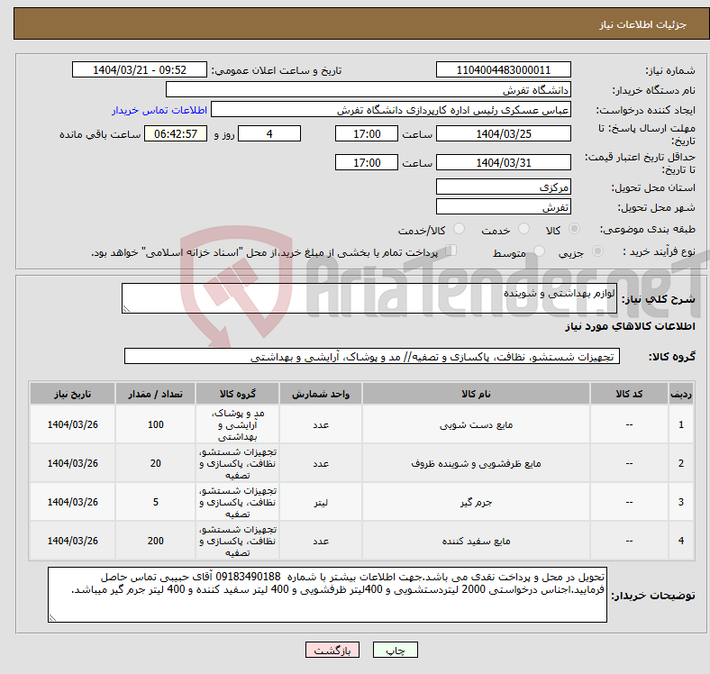The width and height of the screenshot is (710, 674).
Task: Click the جزئیات اطلاعات نیاز page header
Action: pyautogui.click(x=643, y=24)
